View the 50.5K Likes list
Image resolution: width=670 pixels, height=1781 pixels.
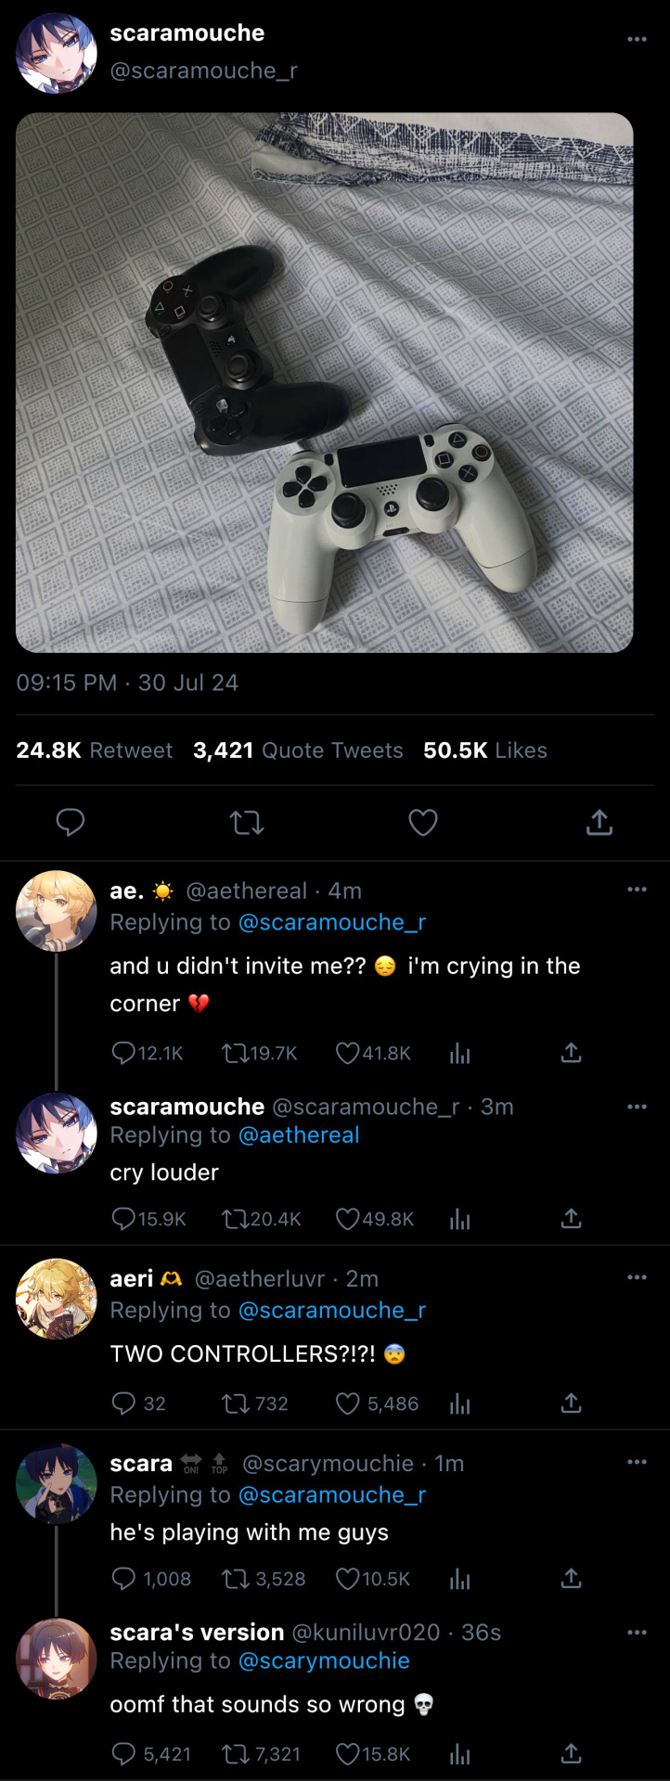coord(485,750)
